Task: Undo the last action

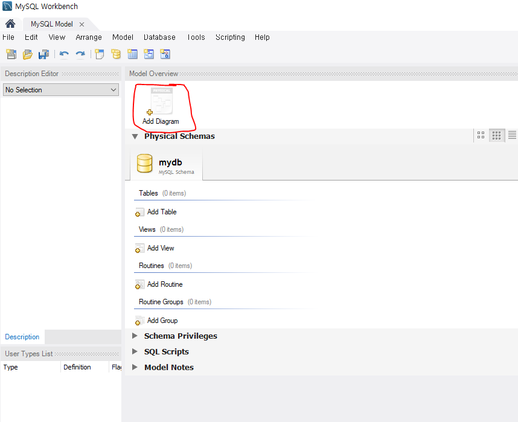Action: 64,54
